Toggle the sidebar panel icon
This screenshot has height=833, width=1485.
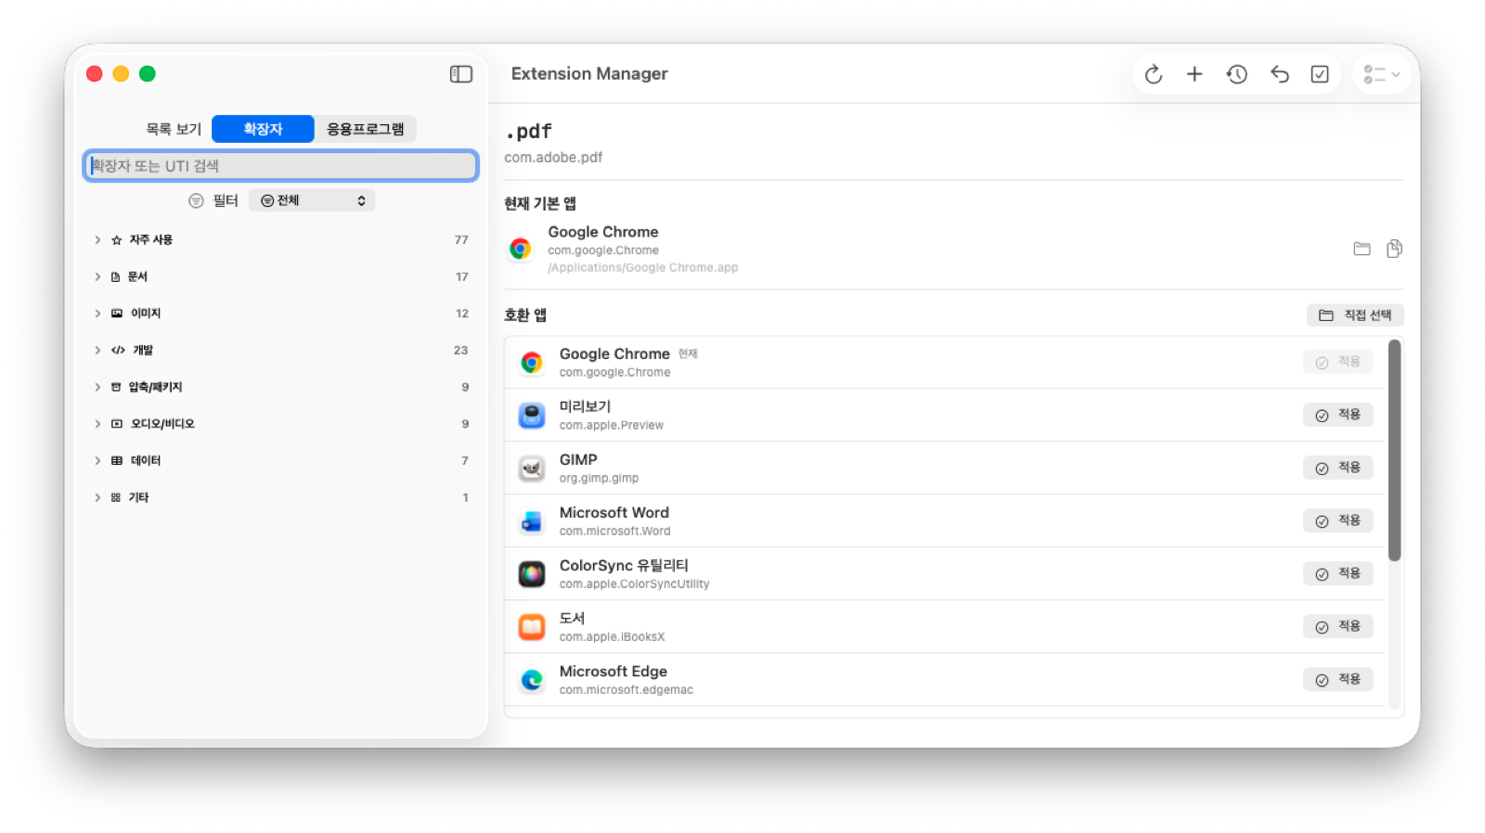pyautogui.click(x=461, y=74)
